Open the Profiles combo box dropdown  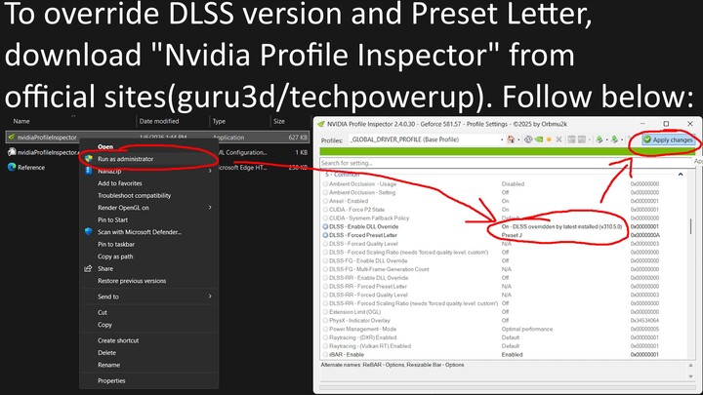point(502,139)
